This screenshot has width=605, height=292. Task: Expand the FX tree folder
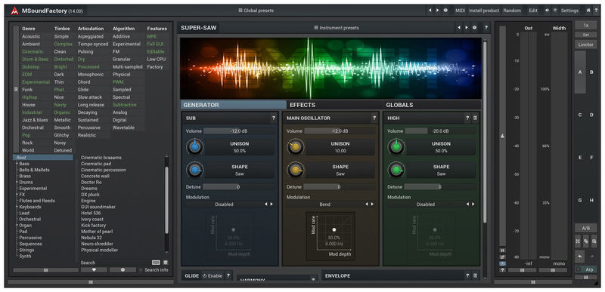[17, 195]
